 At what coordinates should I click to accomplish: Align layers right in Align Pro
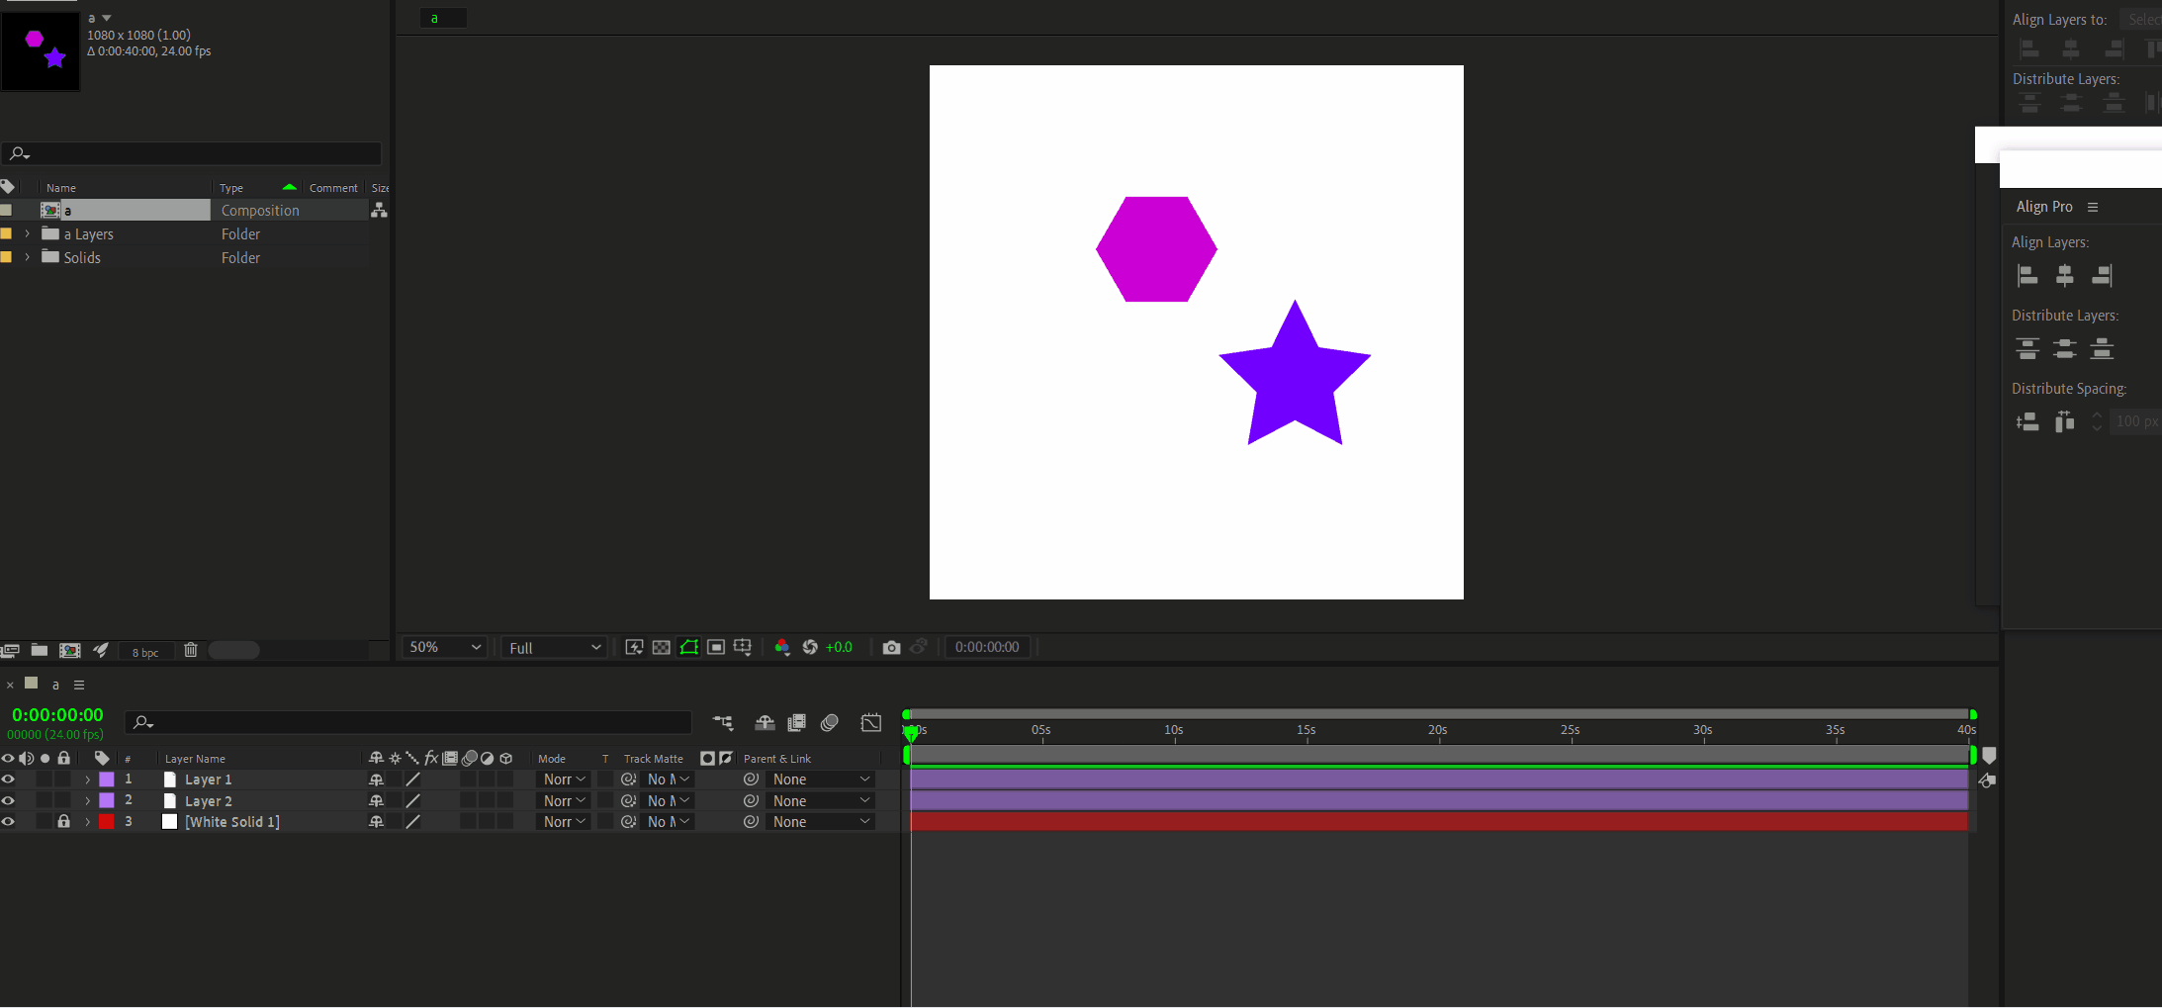click(2102, 276)
